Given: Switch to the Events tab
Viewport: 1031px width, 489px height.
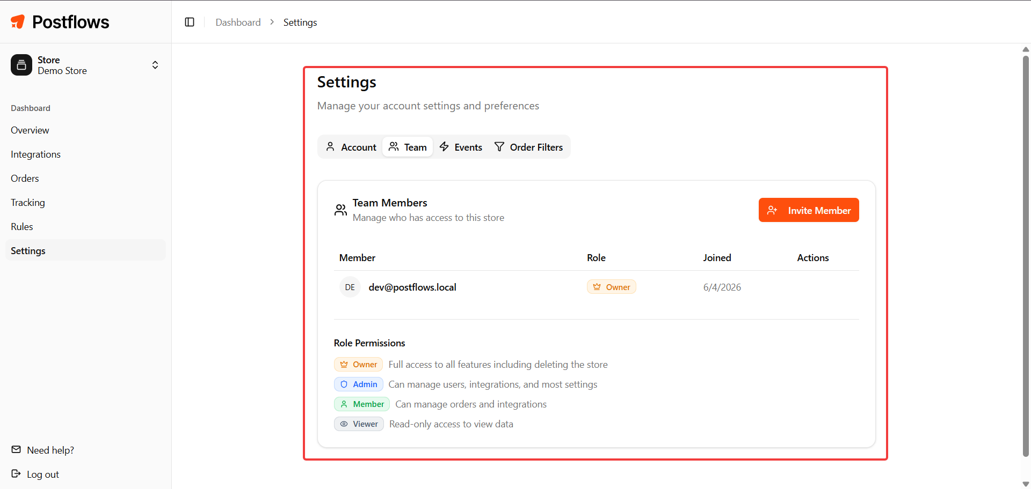Looking at the screenshot, I should click(x=461, y=147).
